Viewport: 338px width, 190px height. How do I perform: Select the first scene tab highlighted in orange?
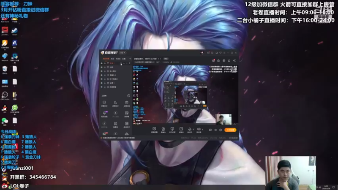[x=106, y=59]
